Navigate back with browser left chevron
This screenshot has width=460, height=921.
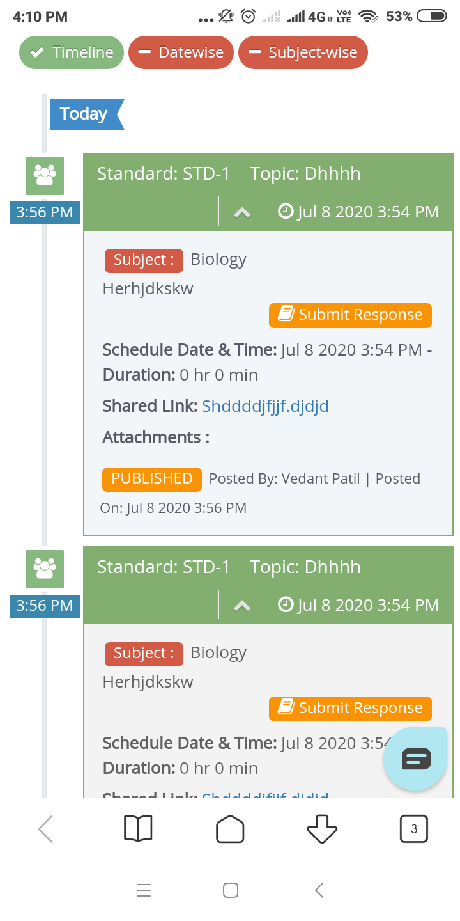[x=46, y=830]
